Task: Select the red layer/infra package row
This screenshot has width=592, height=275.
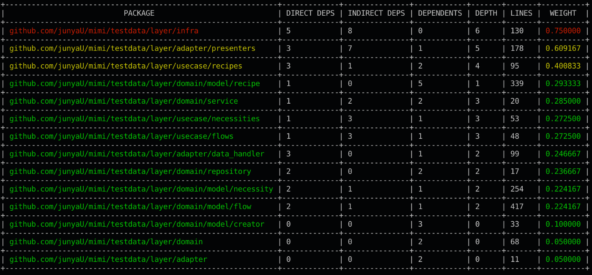Action: click(105, 30)
